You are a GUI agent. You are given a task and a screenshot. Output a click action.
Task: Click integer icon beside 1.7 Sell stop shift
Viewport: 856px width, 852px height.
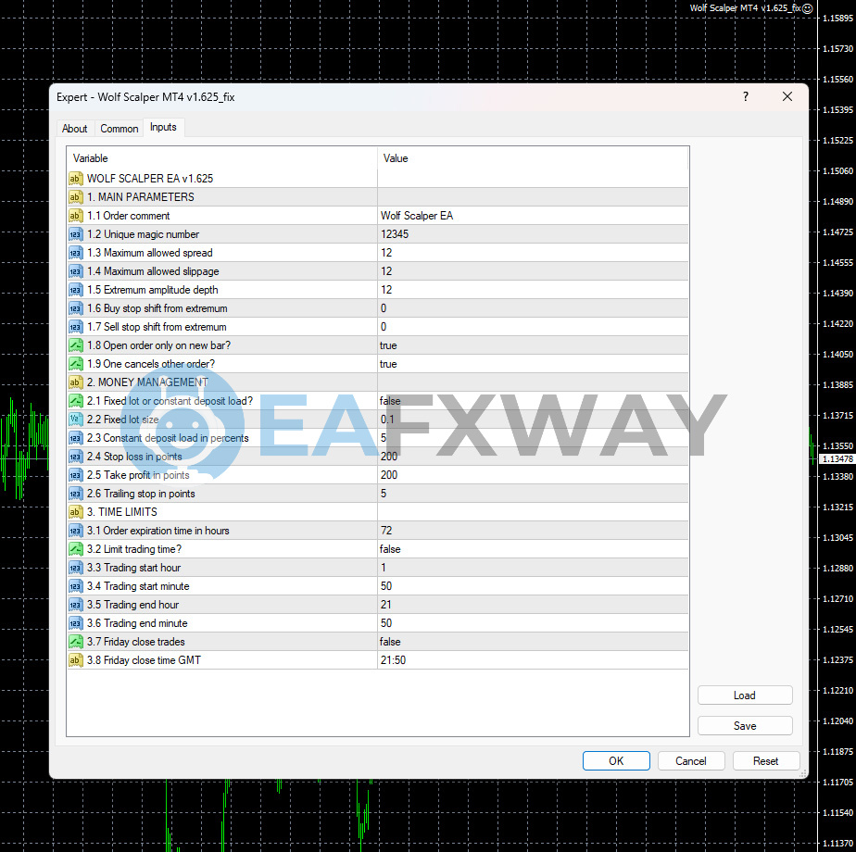coord(75,327)
